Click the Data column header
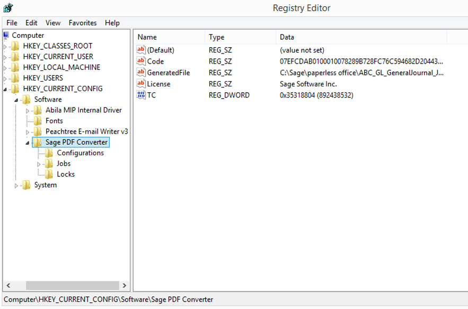The image size is (468, 309). (x=360, y=37)
